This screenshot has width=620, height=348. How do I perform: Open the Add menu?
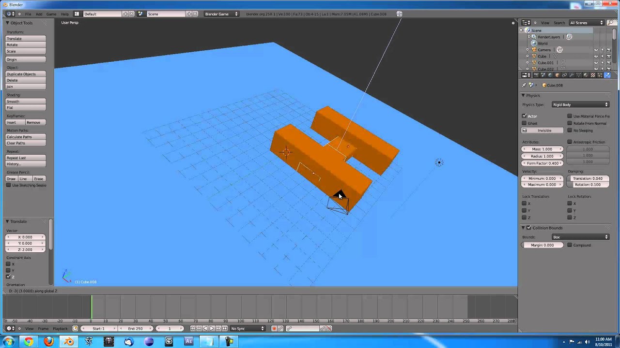point(39,14)
